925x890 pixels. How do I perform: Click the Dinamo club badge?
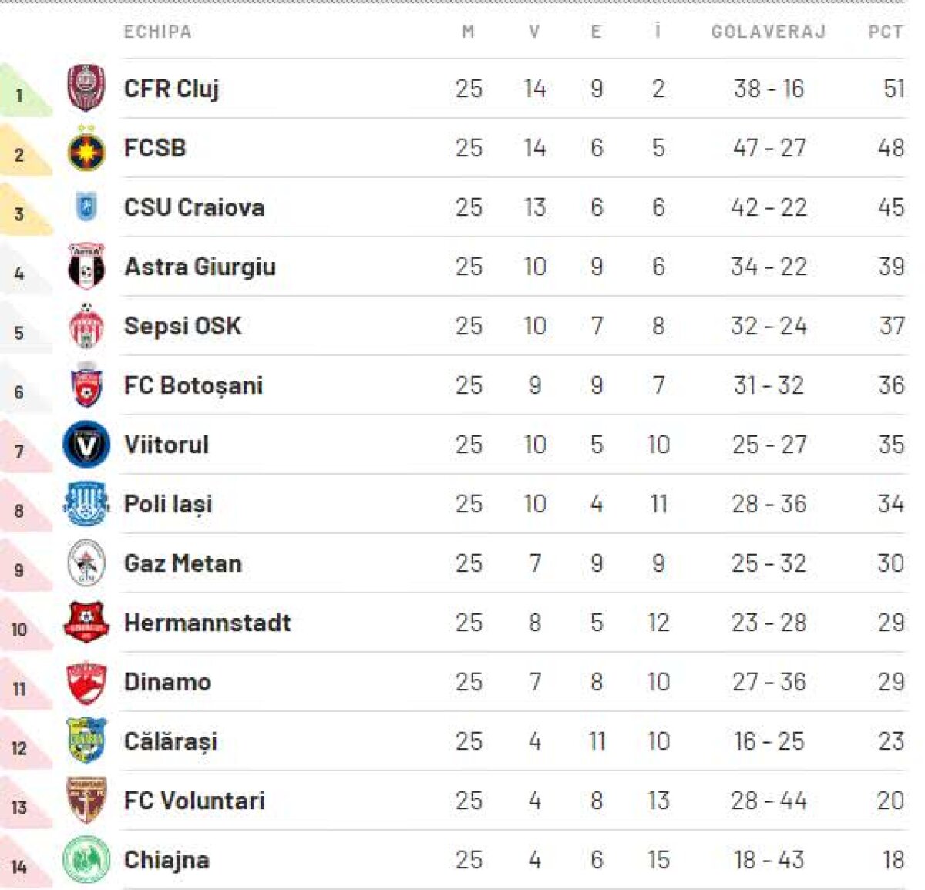pyautogui.click(x=86, y=682)
